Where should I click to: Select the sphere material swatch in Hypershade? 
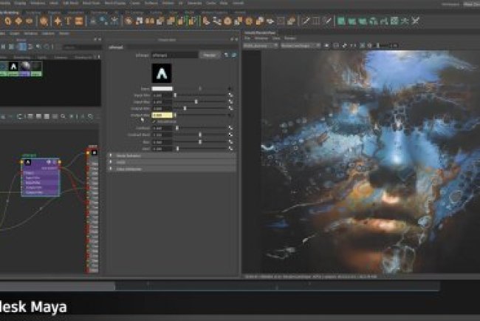click(x=24, y=68)
